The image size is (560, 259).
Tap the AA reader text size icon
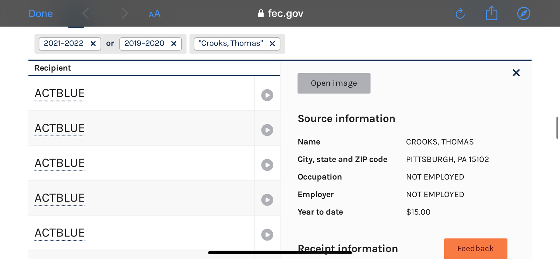(x=154, y=14)
